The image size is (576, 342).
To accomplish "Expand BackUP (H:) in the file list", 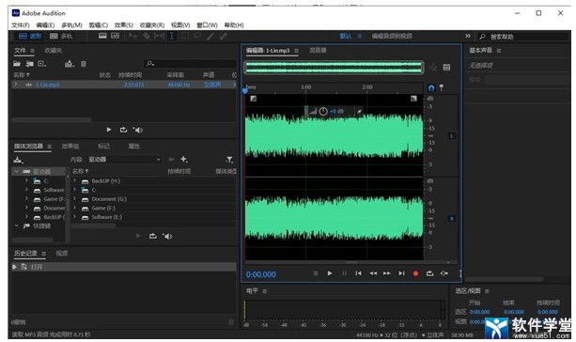I will (x=74, y=180).
